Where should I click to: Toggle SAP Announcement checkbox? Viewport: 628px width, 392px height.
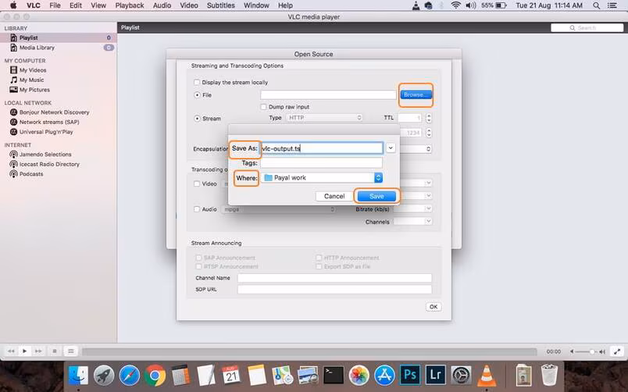(198, 258)
